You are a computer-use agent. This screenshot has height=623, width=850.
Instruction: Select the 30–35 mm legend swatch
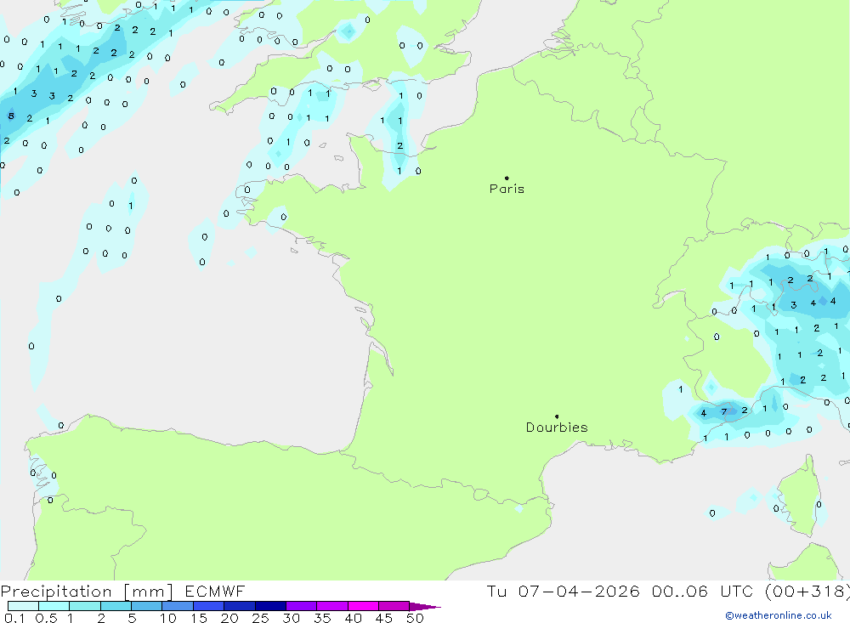(x=302, y=606)
